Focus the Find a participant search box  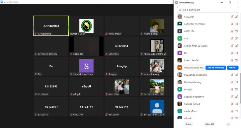[x=208, y=10]
